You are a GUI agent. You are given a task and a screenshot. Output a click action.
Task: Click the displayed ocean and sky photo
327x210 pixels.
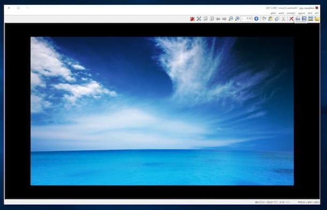pos(162,111)
